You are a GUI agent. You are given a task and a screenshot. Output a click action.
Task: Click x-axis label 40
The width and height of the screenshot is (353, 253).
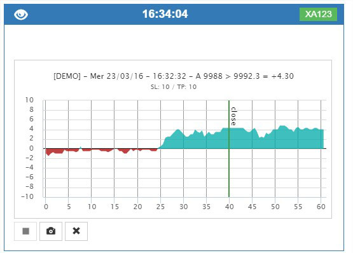(230, 207)
